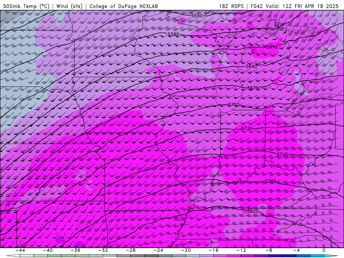Click the 'F042' forecast hour text
The image size is (344, 258).
(257, 6)
